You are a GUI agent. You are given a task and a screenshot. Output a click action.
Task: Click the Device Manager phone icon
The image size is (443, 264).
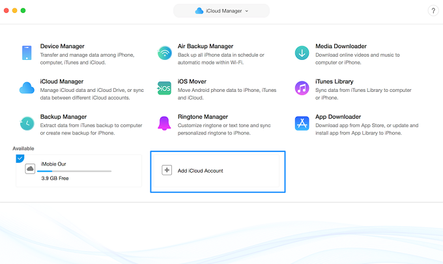(27, 53)
